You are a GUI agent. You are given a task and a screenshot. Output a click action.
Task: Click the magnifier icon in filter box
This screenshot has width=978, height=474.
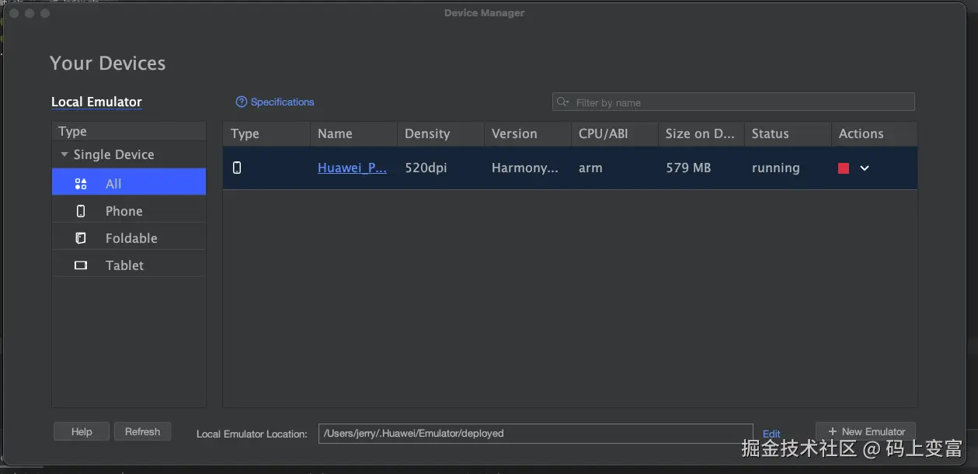563,102
